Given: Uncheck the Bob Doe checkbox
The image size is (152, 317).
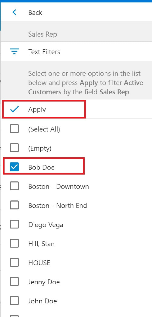Looking at the screenshot, I should [x=14, y=167].
